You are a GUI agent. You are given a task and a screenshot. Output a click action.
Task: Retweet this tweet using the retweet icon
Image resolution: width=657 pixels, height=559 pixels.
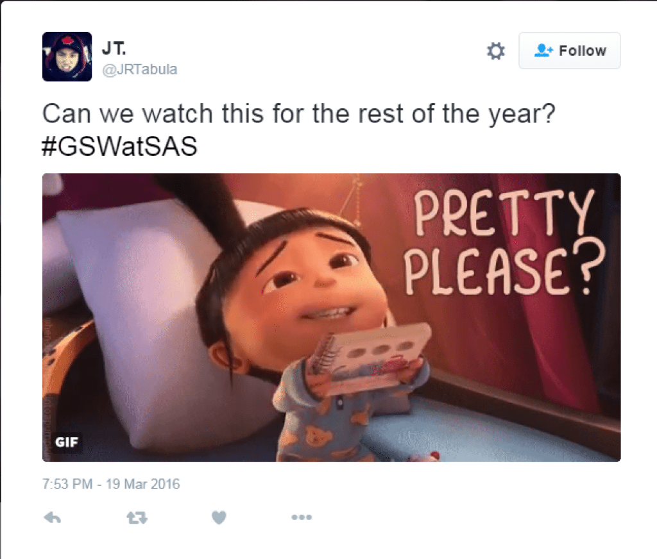point(137,518)
